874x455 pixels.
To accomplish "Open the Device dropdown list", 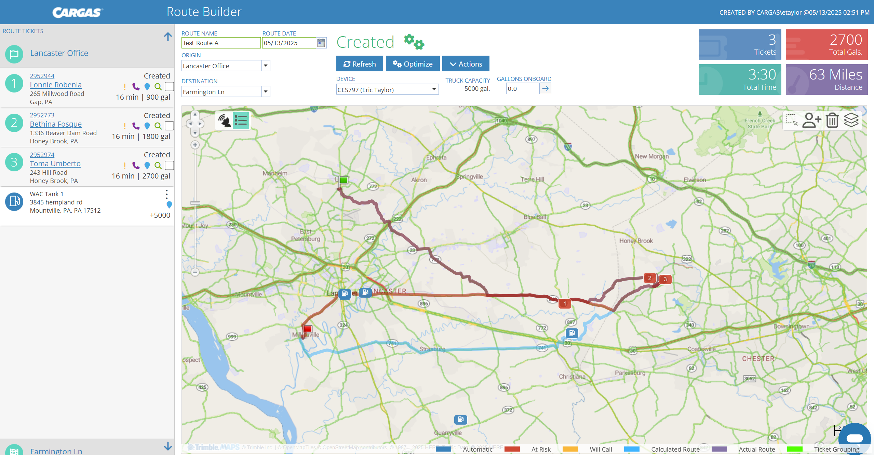I will (434, 89).
